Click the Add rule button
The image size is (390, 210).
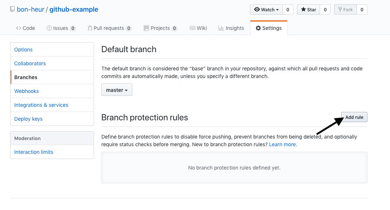(x=354, y=117)
